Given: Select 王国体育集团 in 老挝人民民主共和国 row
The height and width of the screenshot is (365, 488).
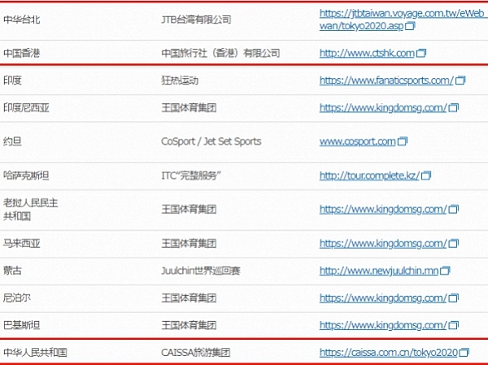Looking at the screenshot, I should click(189, 210).
